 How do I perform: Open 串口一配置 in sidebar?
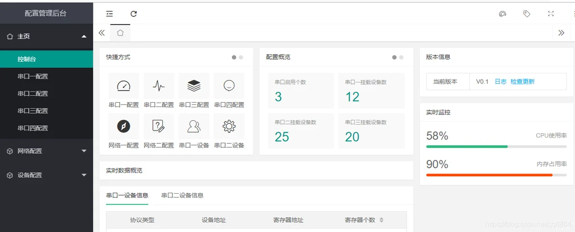[46, 76]
